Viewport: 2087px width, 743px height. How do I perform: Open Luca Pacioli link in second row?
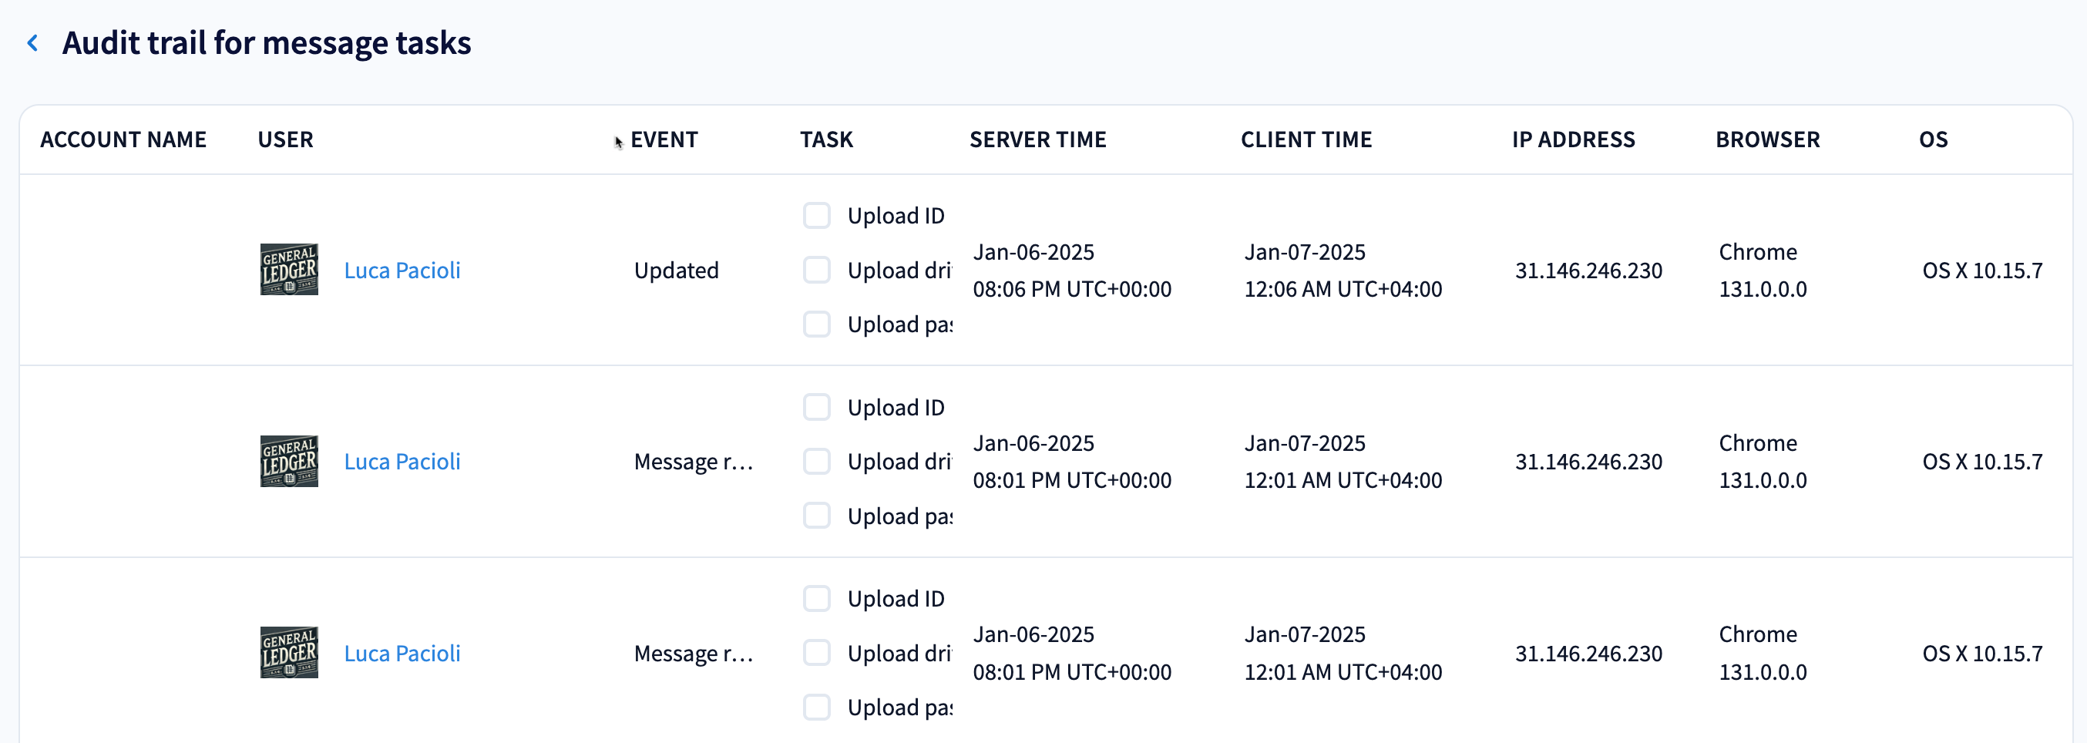(x=402, y=461)
